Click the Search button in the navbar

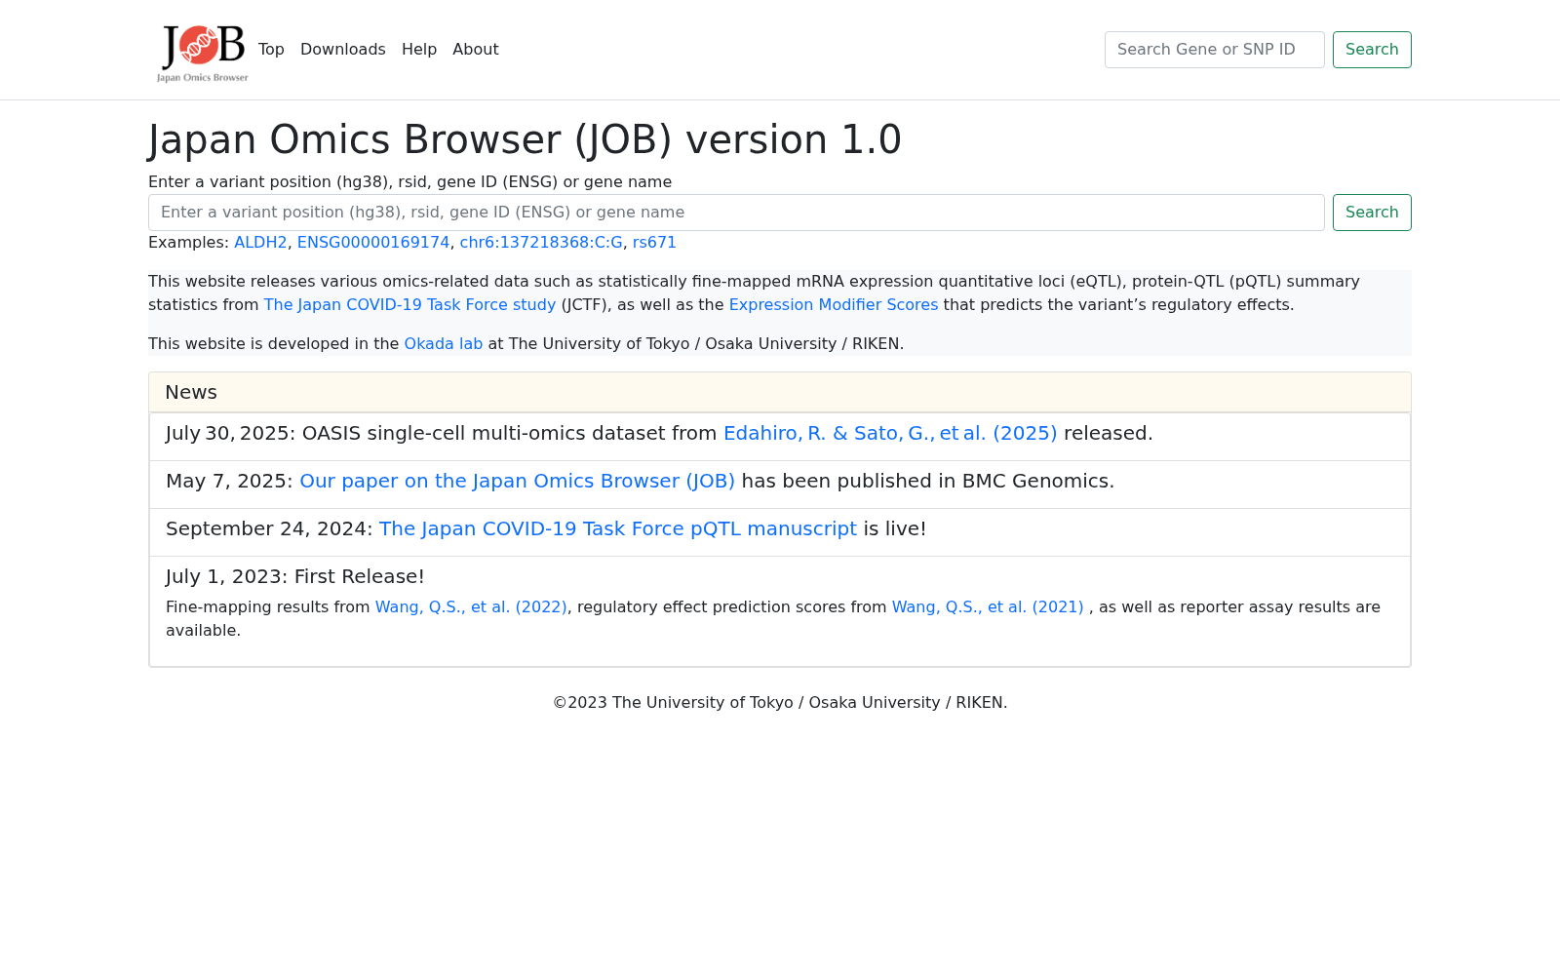tap(1372, 50)
